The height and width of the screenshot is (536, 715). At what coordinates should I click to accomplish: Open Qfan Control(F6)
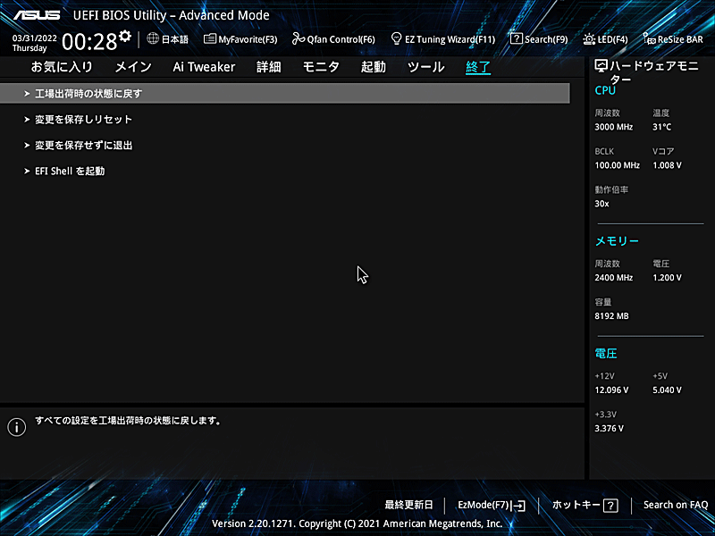333,39
